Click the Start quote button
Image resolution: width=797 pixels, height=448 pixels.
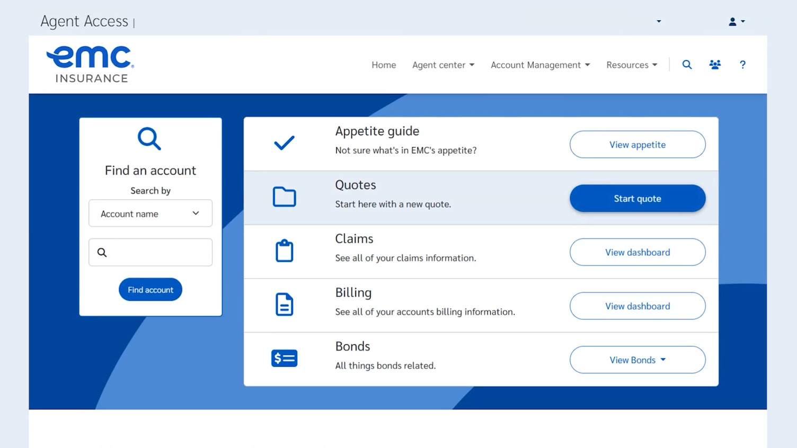click(637, 199)
